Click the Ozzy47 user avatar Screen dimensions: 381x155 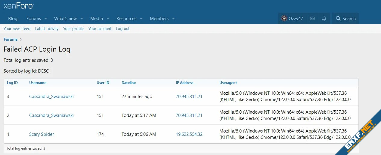coord(284,19)
